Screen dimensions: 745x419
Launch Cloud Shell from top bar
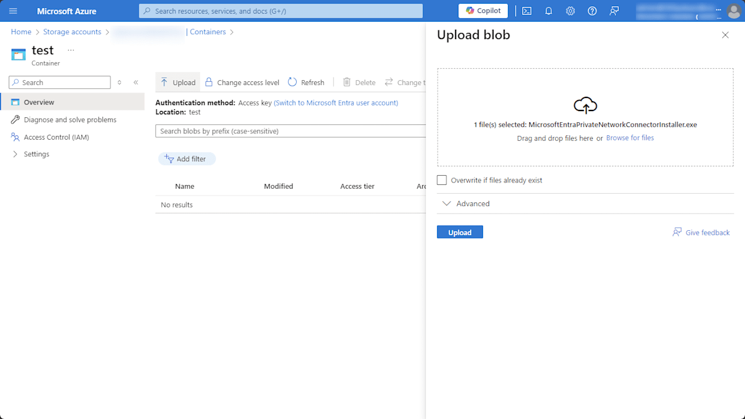coord(526,11)
